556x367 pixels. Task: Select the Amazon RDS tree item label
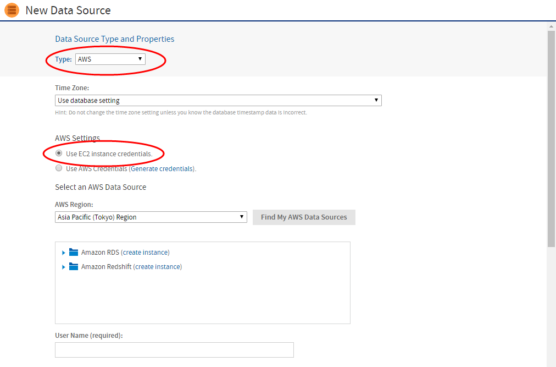pyautogui.click(x=100, y=252)
